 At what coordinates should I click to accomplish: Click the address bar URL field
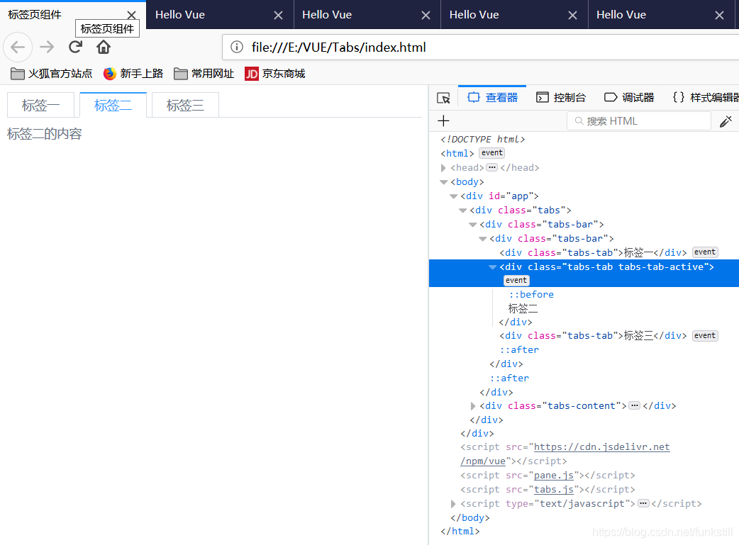pyautogui.click(x=481, y=47)
